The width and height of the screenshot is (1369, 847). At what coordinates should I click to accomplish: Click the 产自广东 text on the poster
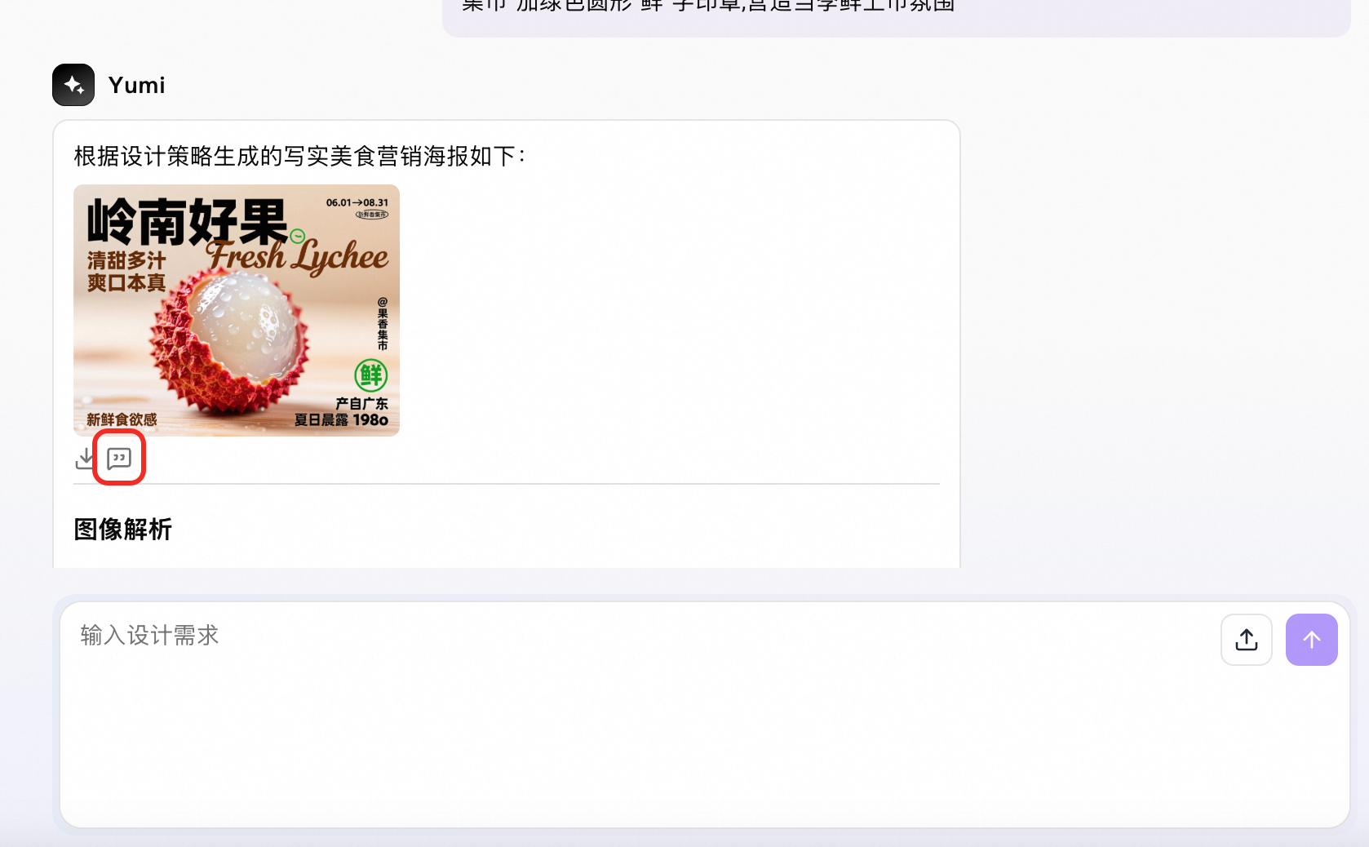pyautogui.click(x=361, y=403)
